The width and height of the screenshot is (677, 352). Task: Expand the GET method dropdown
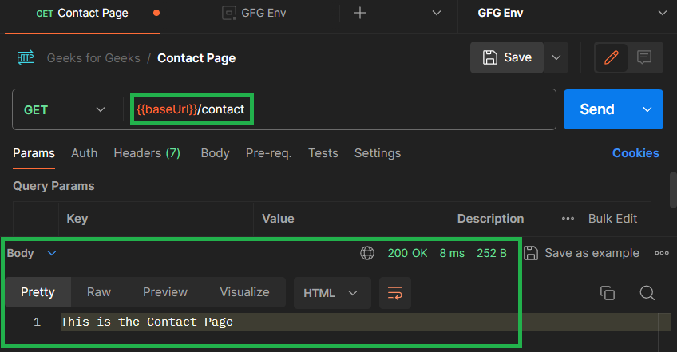(x=64, y=109)
